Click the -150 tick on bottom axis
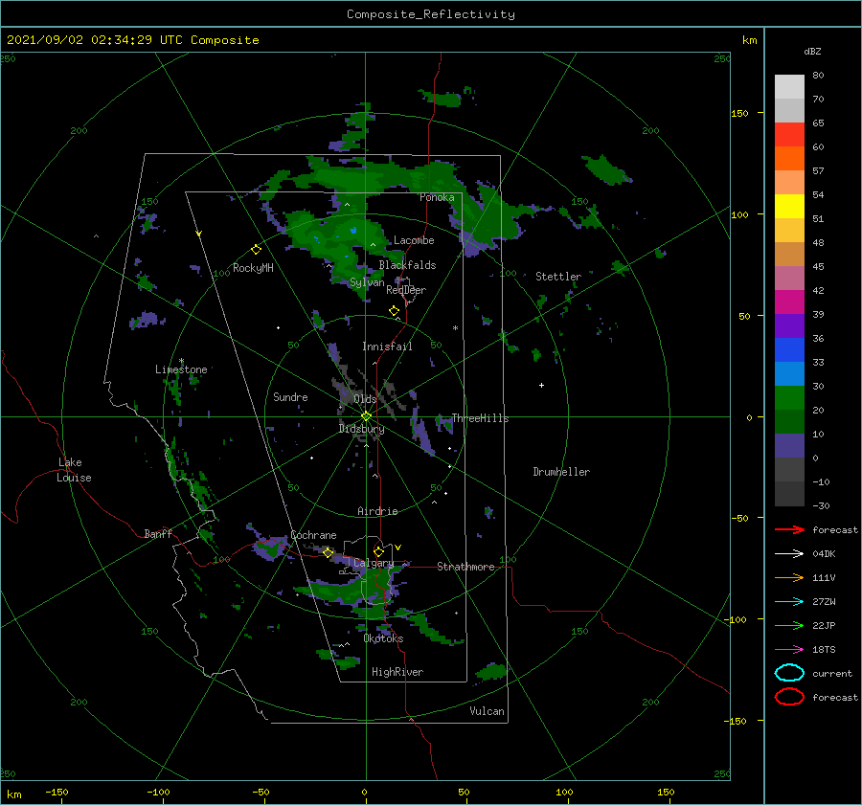862x805 pixels. [x=57, y=792]
